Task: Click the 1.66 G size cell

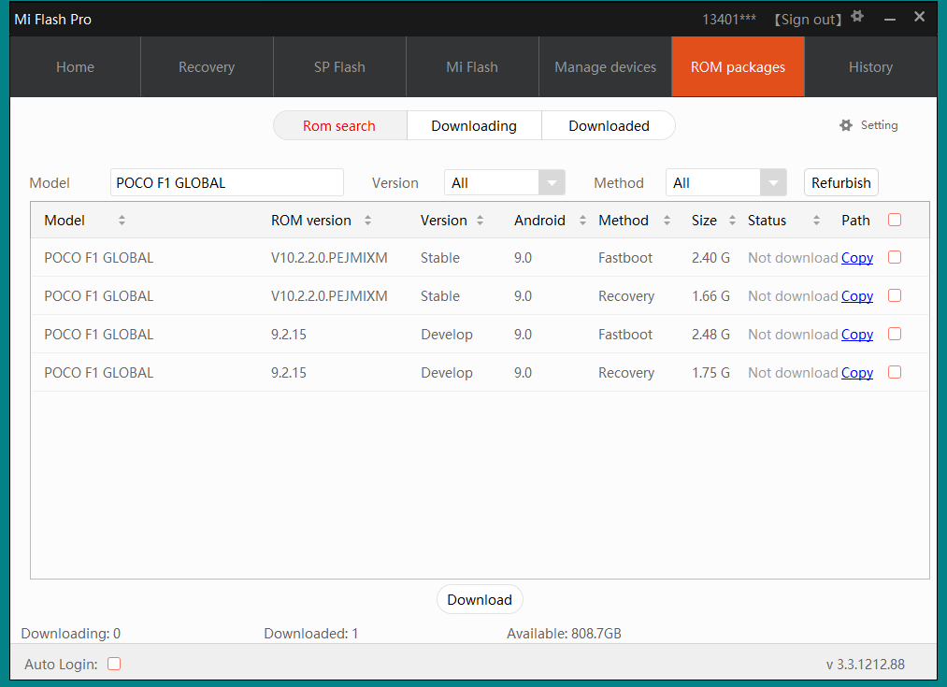Action: [x=710, y=296]
